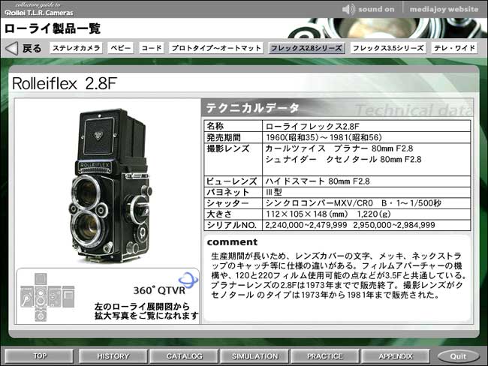Click the テクニカルデータ header
This screenshot has height=366, width=488.
click(252, 108)
